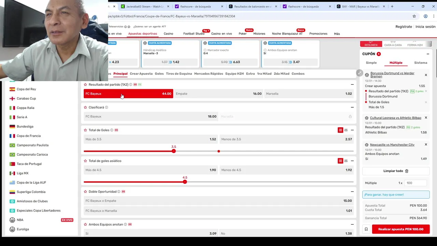The width and height of the screenshot is (437, 246).
Task: Click the Múltiple stake amount field
Action: pyautogui.click(x=415, y=183)
